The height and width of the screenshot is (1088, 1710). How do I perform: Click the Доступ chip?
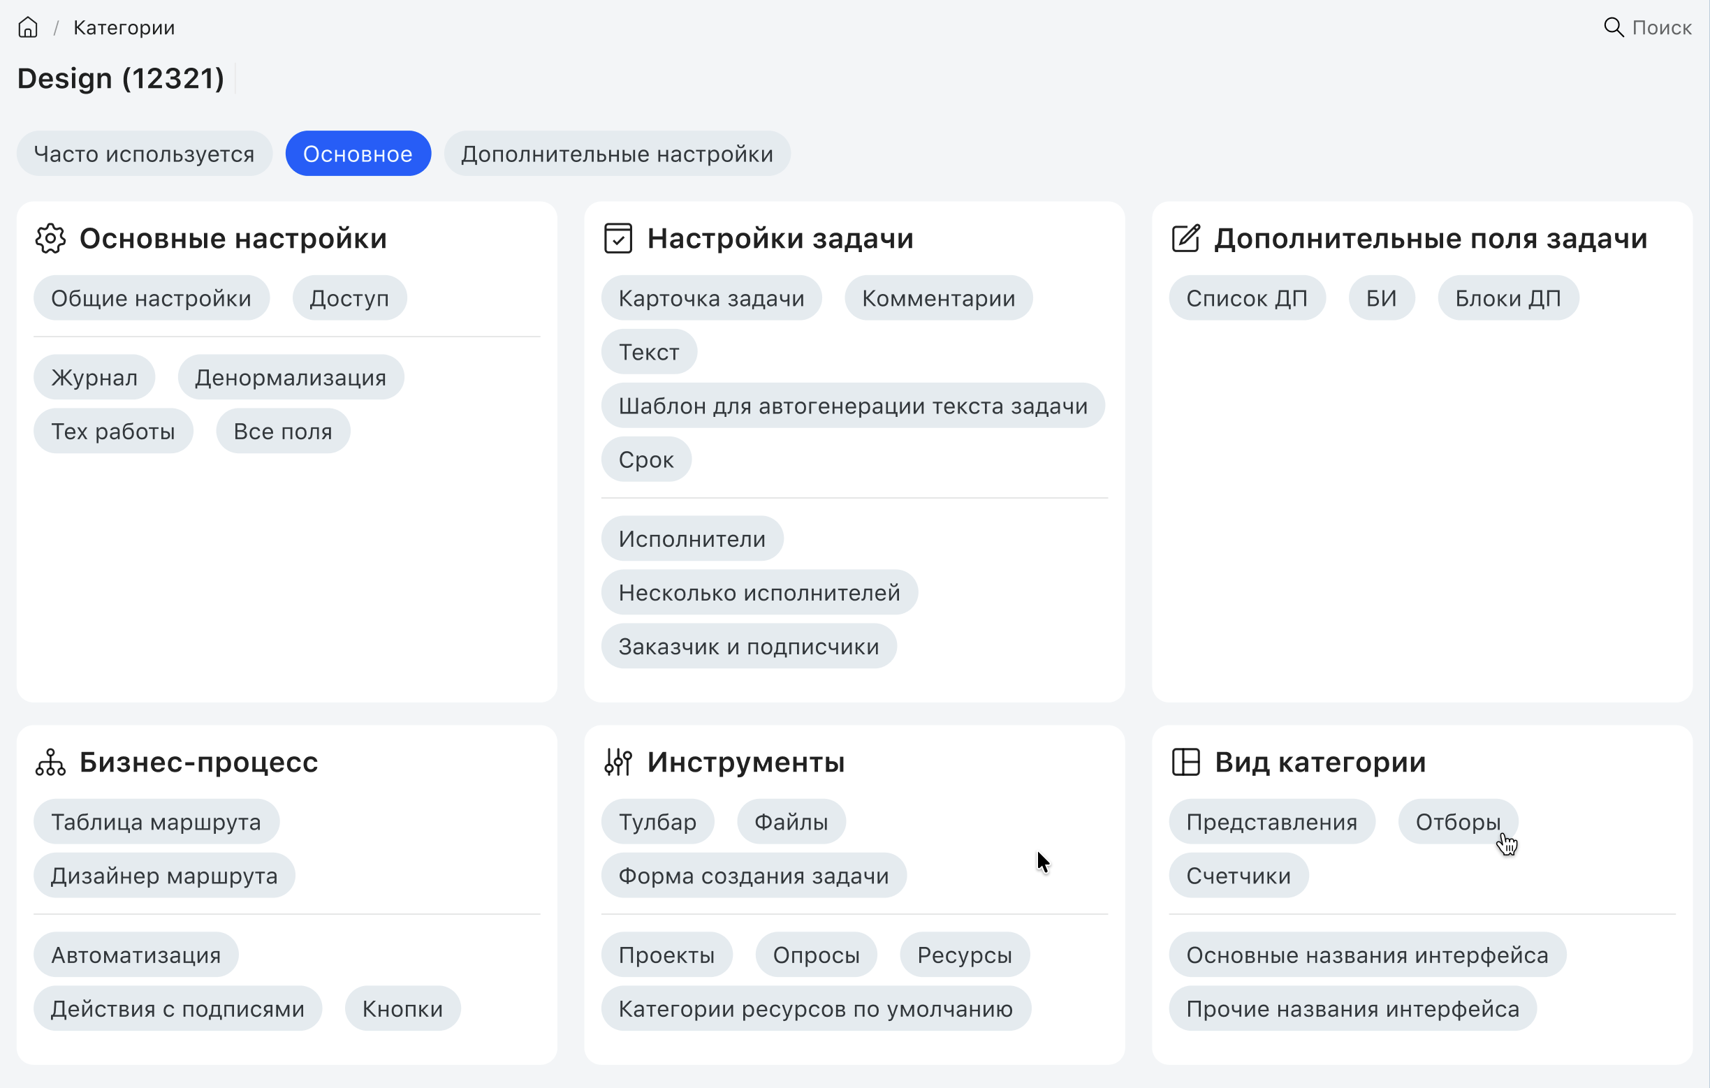click(x=349, y=297)
